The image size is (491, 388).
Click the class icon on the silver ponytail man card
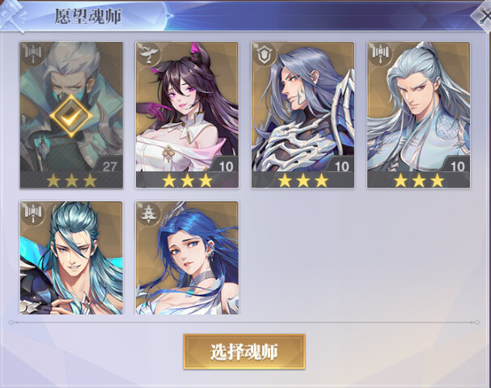click(x=380, y=54)
